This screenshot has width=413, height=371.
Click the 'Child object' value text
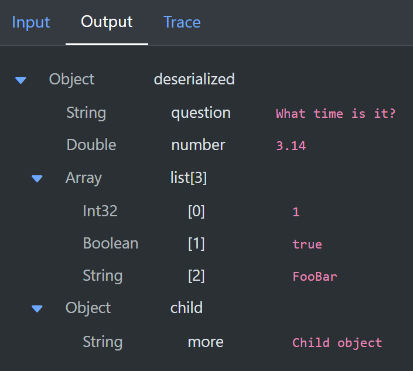(x=337, y=343)
